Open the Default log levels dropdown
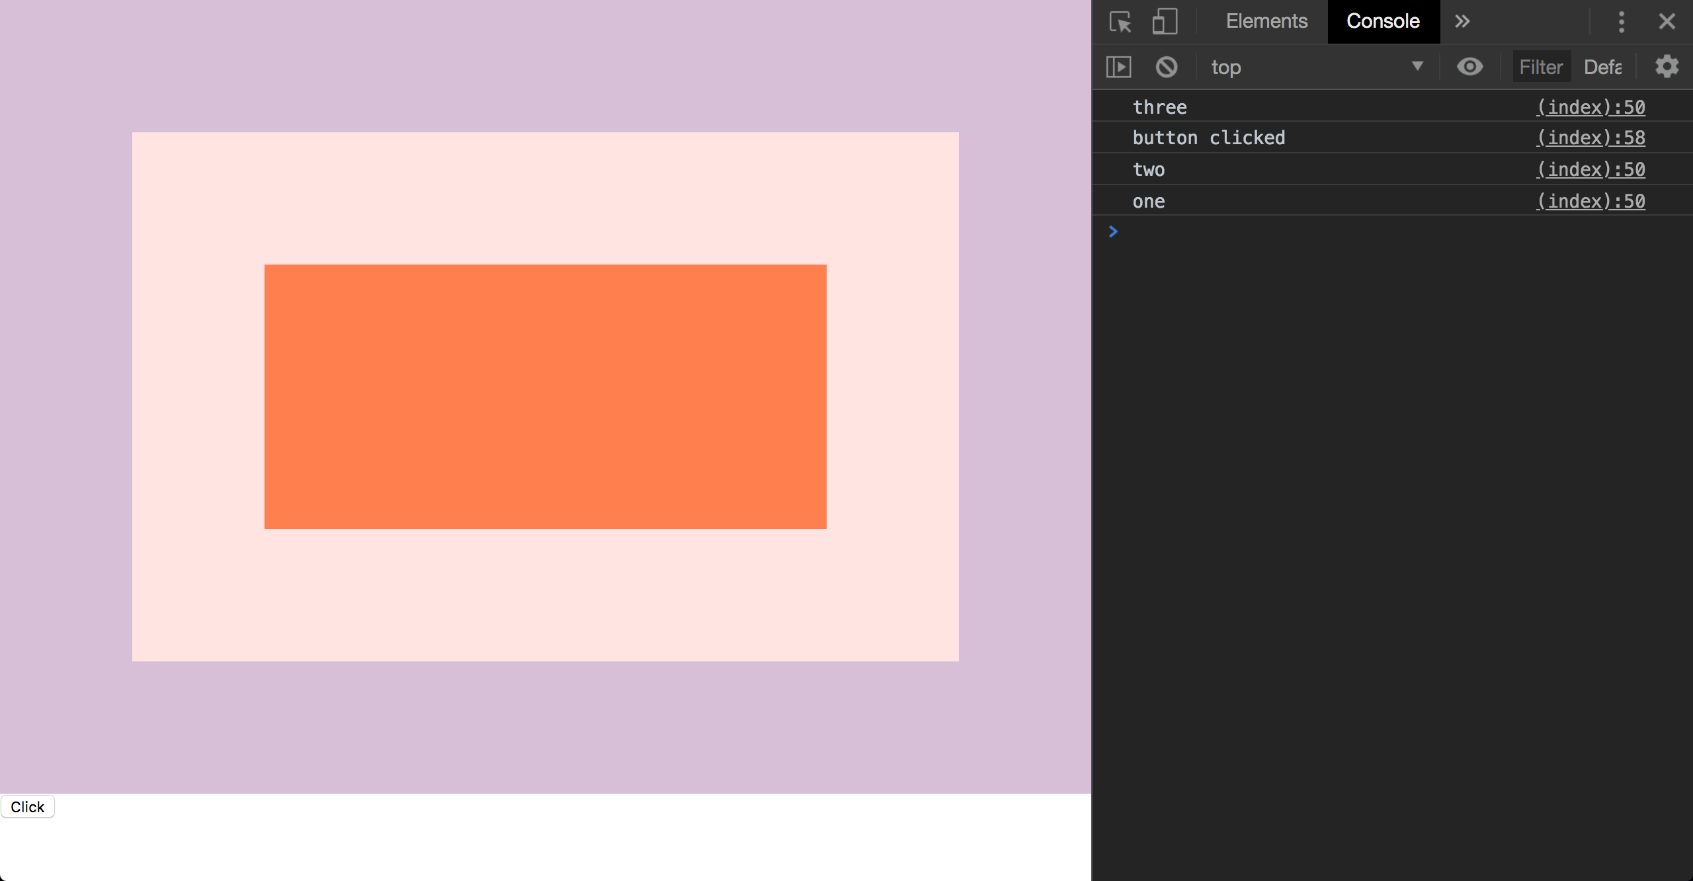 pyautogui.click(x=1603, y=67)
